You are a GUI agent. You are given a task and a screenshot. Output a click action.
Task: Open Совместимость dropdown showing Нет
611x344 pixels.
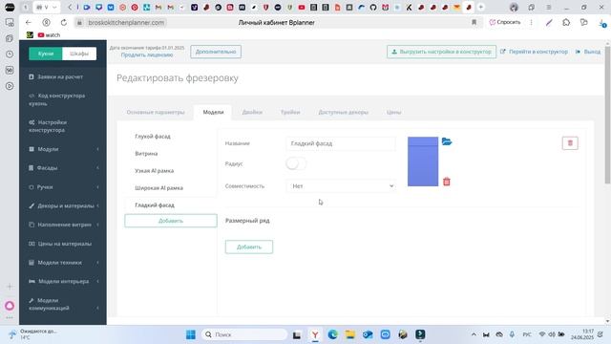tap(341, 186)
